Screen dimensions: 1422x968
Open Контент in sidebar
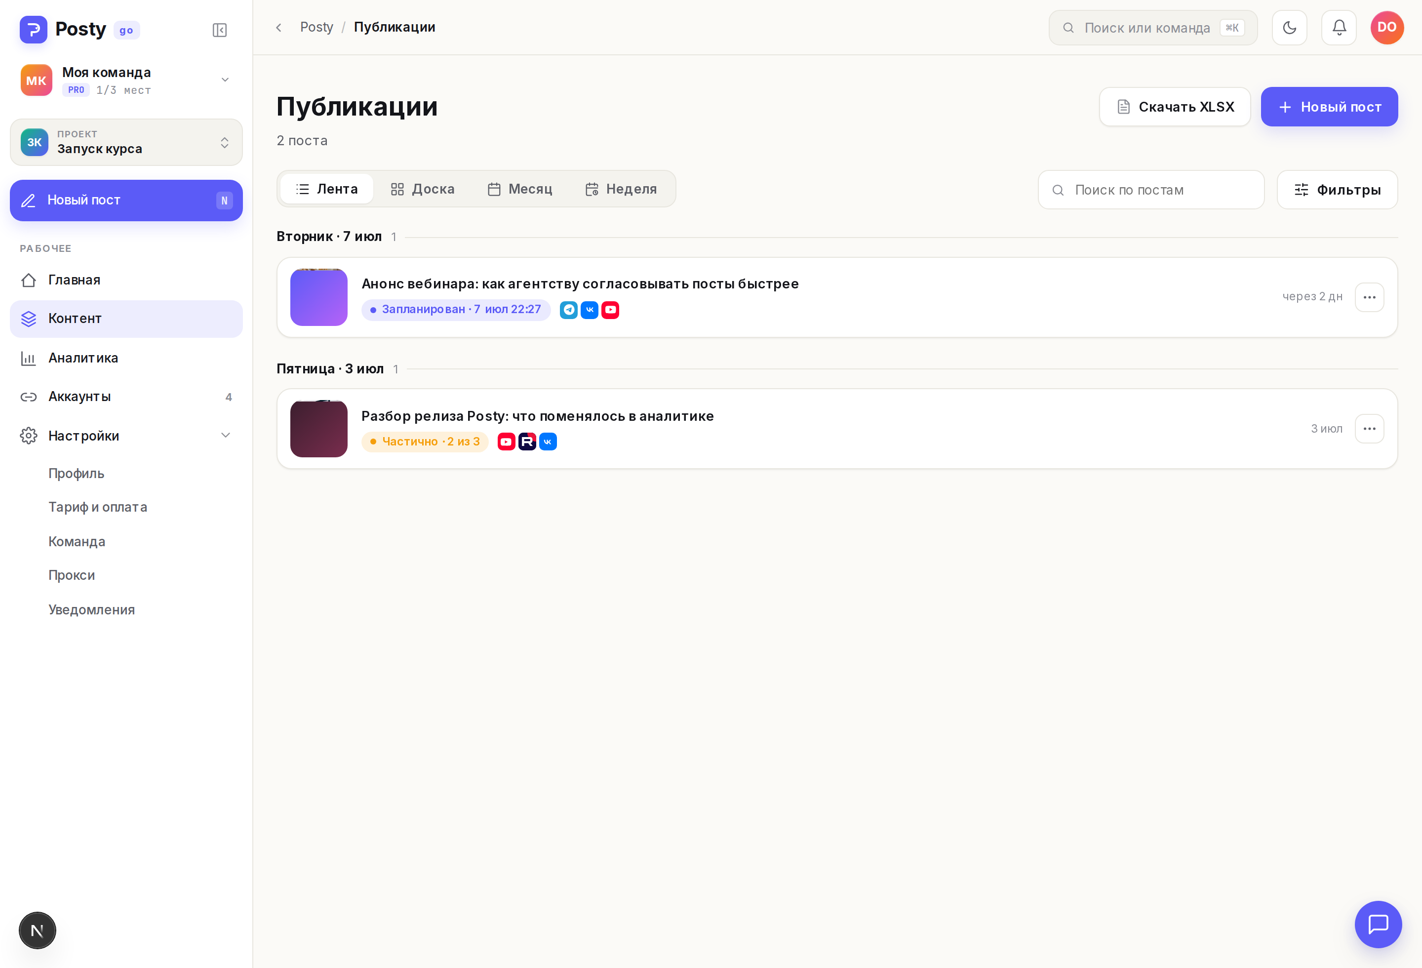pyautogui.click(x=126, y=319)
